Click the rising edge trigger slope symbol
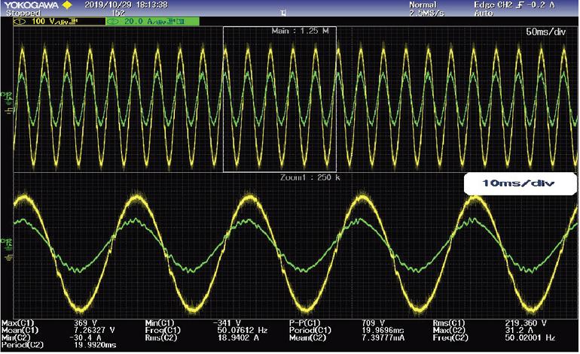The width and height of the screenshot is (580, 354). (x=508, y=5)
